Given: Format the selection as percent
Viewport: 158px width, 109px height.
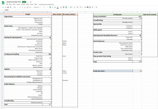Looking at the screenshot, I should [23, 7].
